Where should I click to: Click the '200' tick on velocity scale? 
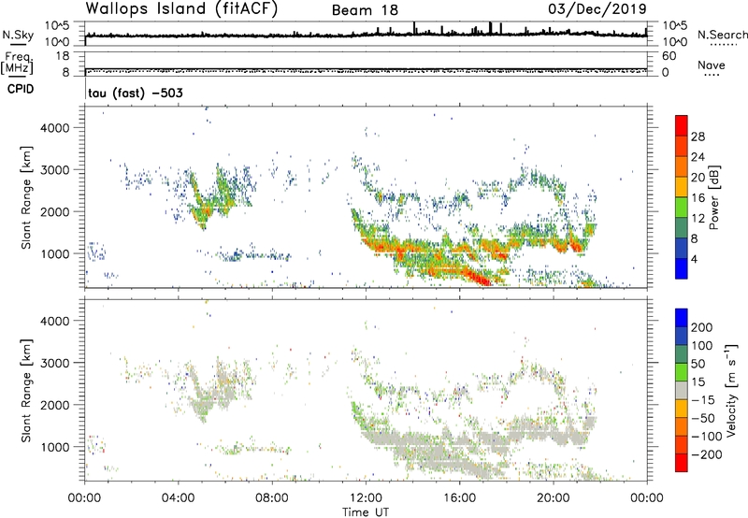702,327
